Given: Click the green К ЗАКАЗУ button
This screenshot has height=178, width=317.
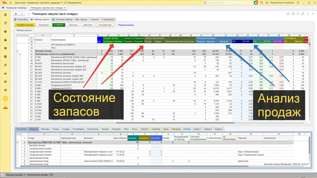Looking at the screenshot, I should pos(59,25).
